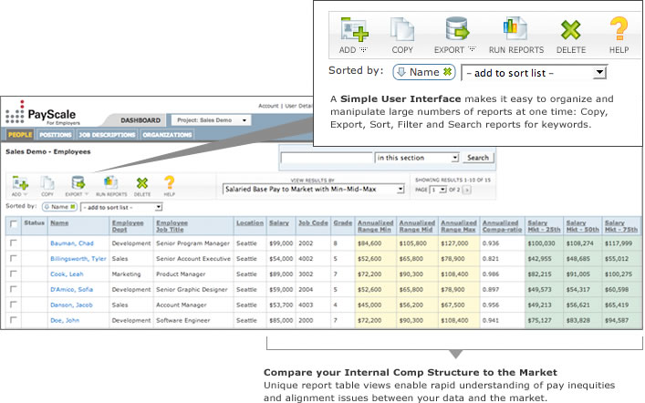The width and height of the screenshot is (645, 403).
Task: Select the D'Amico, Sofia row checkbox
Action: click(14, 289)
